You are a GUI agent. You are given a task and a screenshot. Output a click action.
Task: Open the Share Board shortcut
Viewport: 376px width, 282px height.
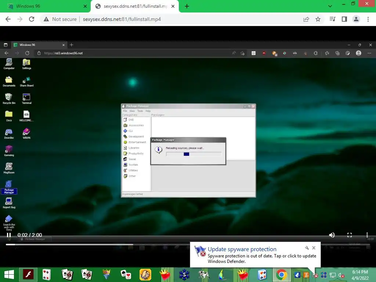[26, 82]
